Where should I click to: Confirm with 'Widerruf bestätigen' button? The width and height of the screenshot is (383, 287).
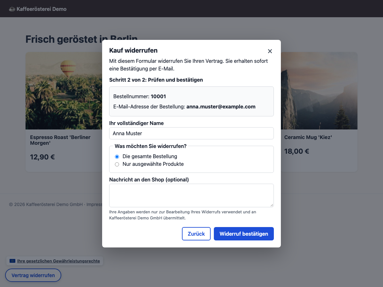pos(244,234)
